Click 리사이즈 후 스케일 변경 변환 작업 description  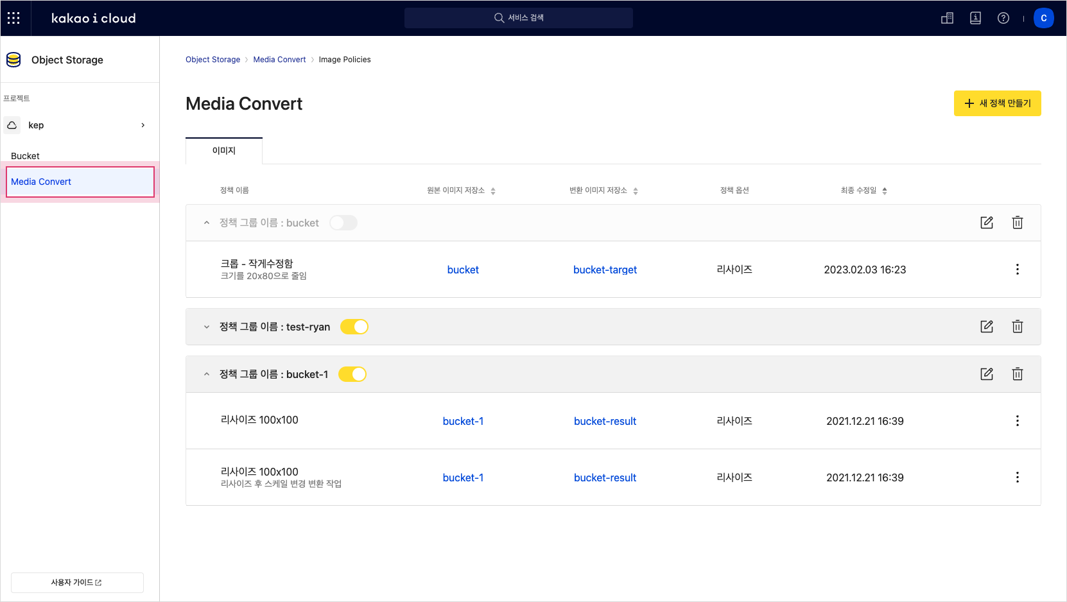tap(281, 484)
